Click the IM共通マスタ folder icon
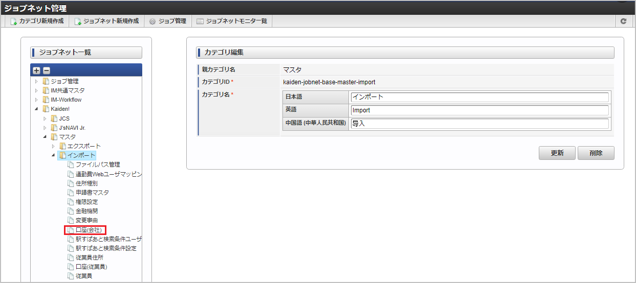The height and width of the screenshot is (283, 636). tap(46, 90)
